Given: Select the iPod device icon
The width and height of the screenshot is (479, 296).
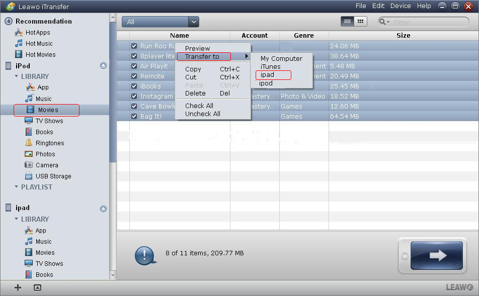Looking at the screenshot, I should pos(9,66).
